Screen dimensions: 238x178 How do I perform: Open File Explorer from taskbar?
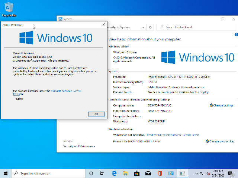click(125, 174)
